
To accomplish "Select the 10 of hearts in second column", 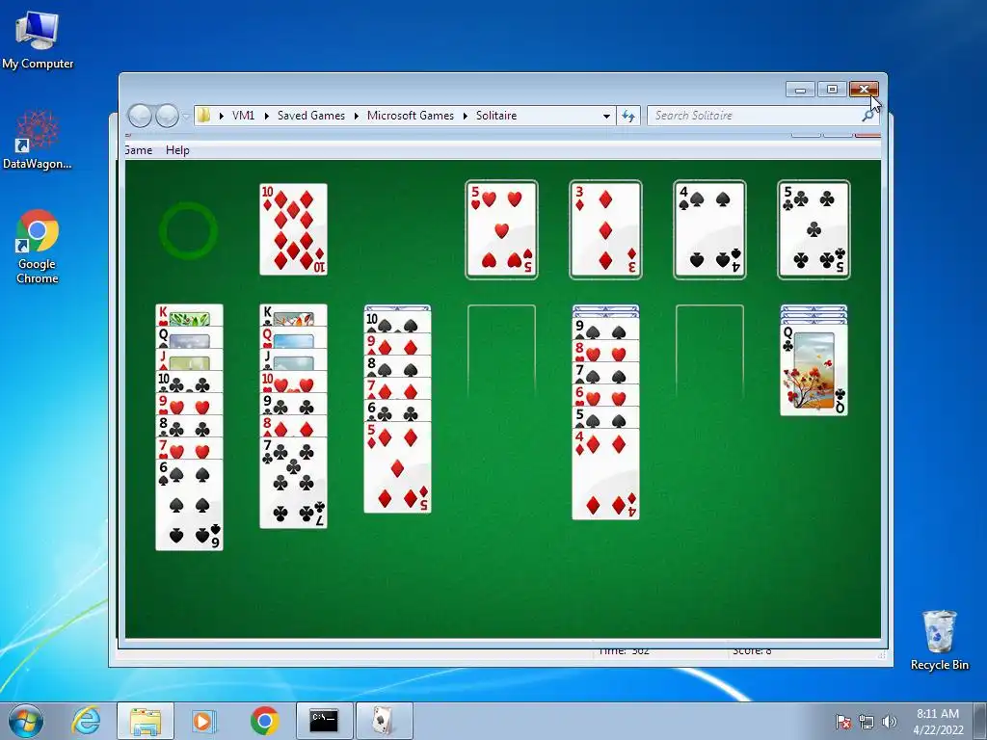I will click(x=293, y=382).
